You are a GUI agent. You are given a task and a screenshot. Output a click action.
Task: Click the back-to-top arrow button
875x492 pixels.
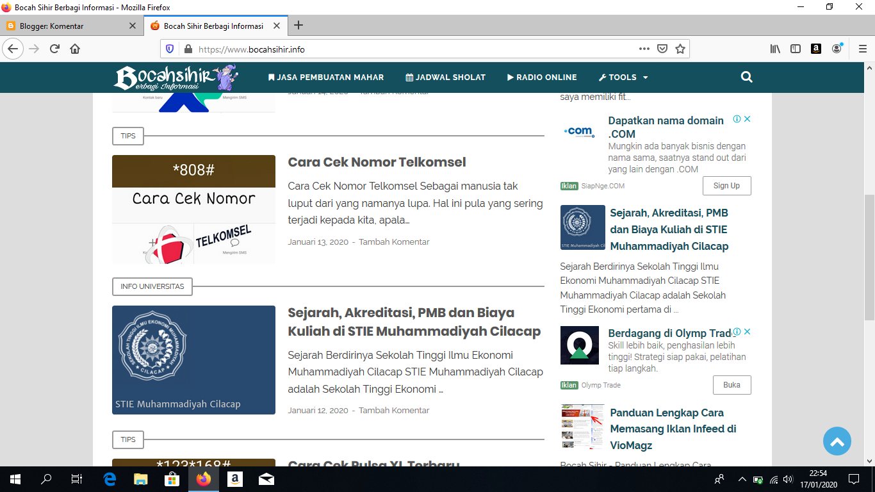coord(837,441)
